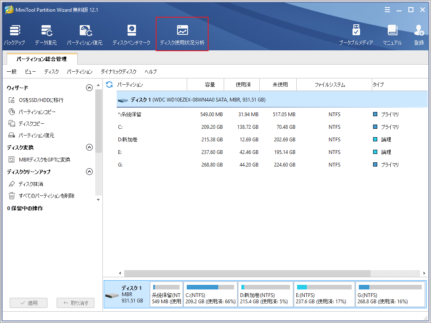
Task: Select the バックアップ toolbar icon
Action: [16, 34]
